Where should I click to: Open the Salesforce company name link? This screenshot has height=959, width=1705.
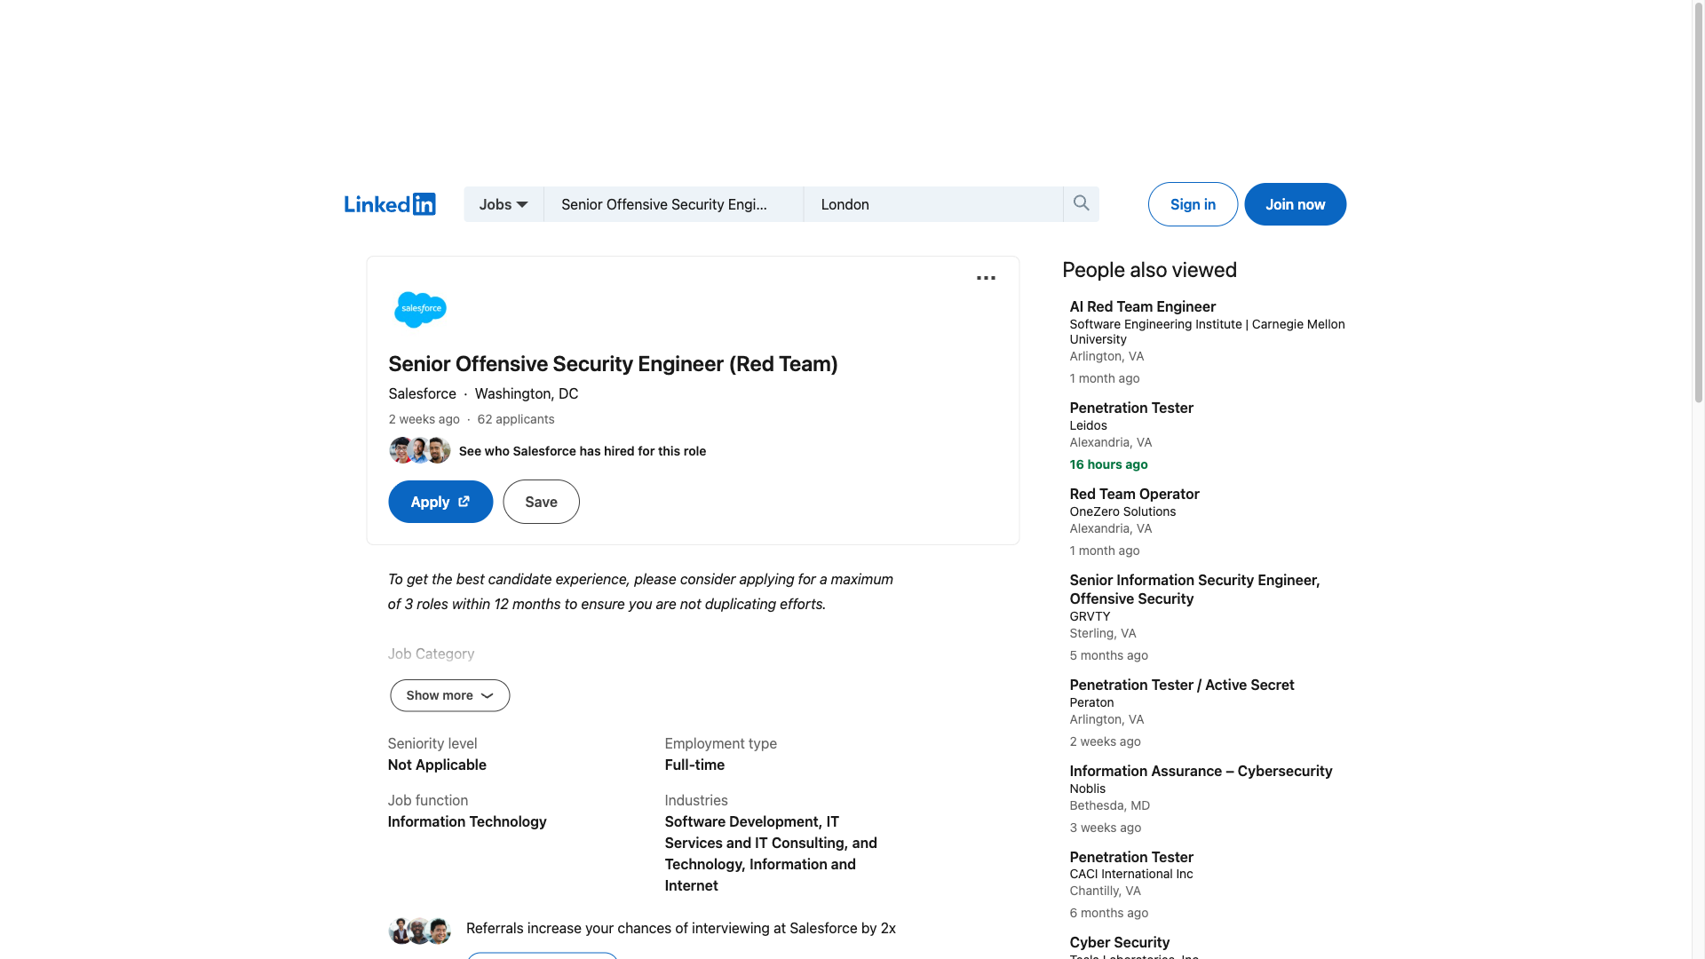tap(422, 393)
